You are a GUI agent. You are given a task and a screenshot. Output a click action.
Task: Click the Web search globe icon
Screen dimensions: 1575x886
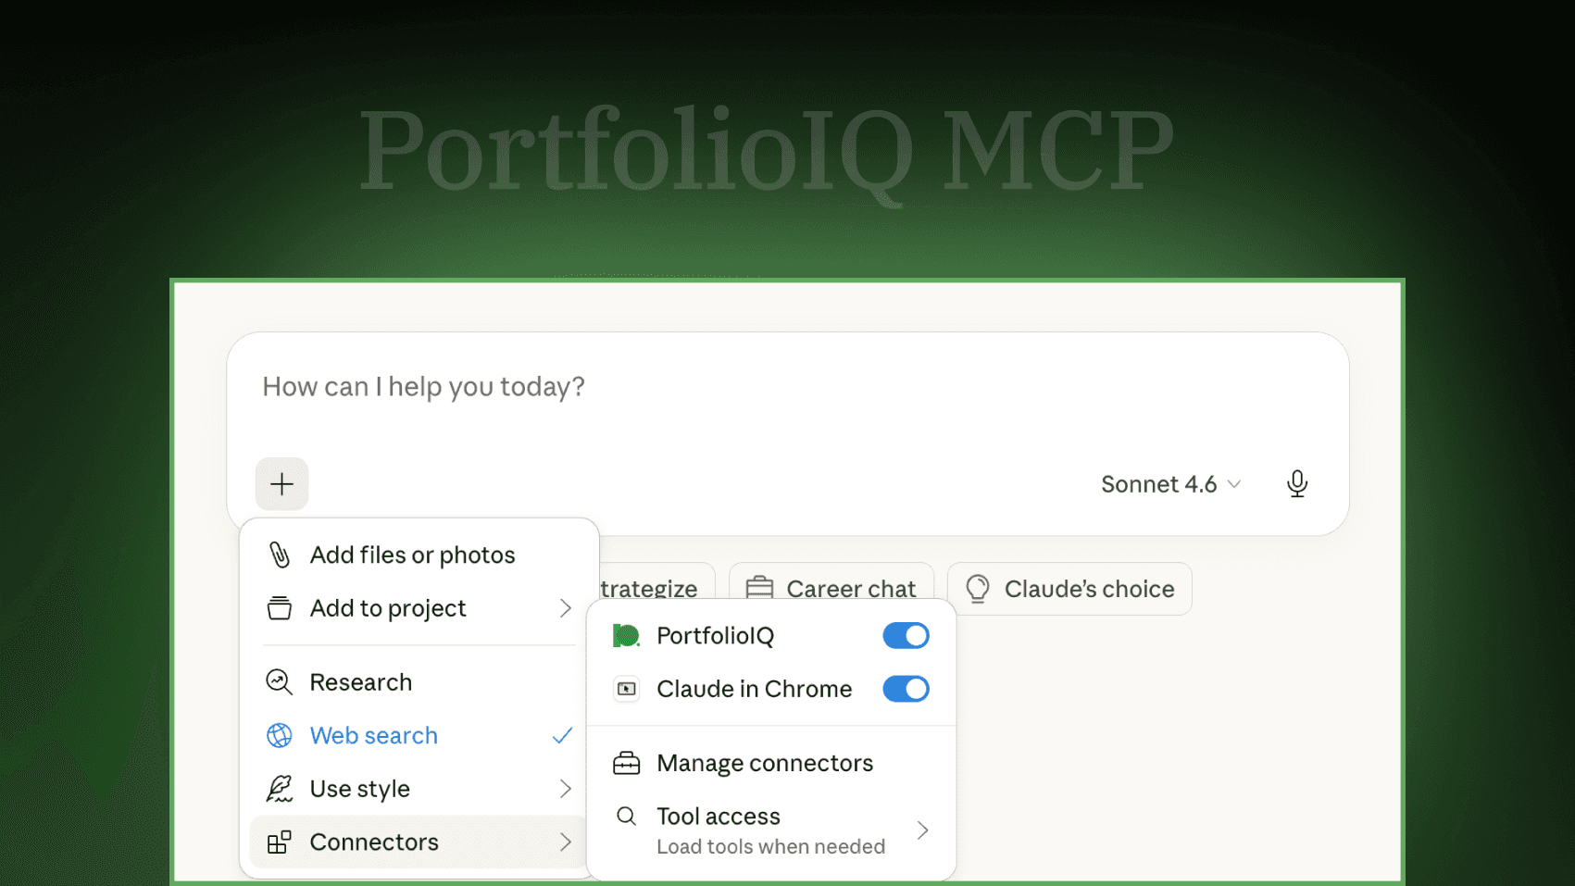click(279, 735)
